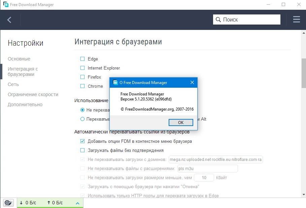306x208 pixels.
Task: Click the search magnifier icon
Action: coord(218,19)
